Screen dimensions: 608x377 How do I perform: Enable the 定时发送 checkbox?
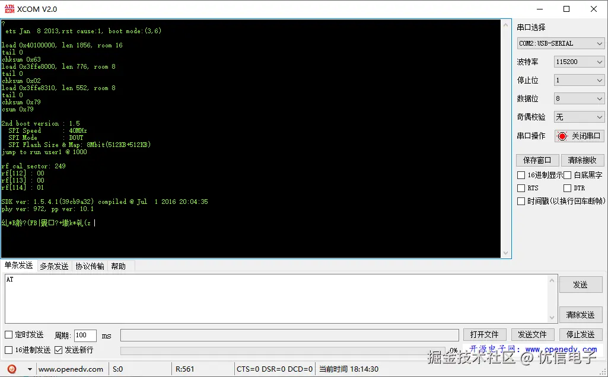8,334
